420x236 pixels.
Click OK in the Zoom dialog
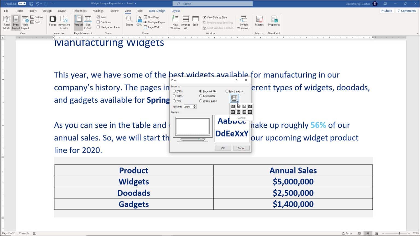[223, 148]
